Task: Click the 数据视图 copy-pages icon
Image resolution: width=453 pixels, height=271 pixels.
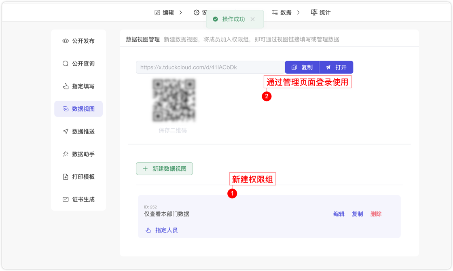Action: pos(65,108)
